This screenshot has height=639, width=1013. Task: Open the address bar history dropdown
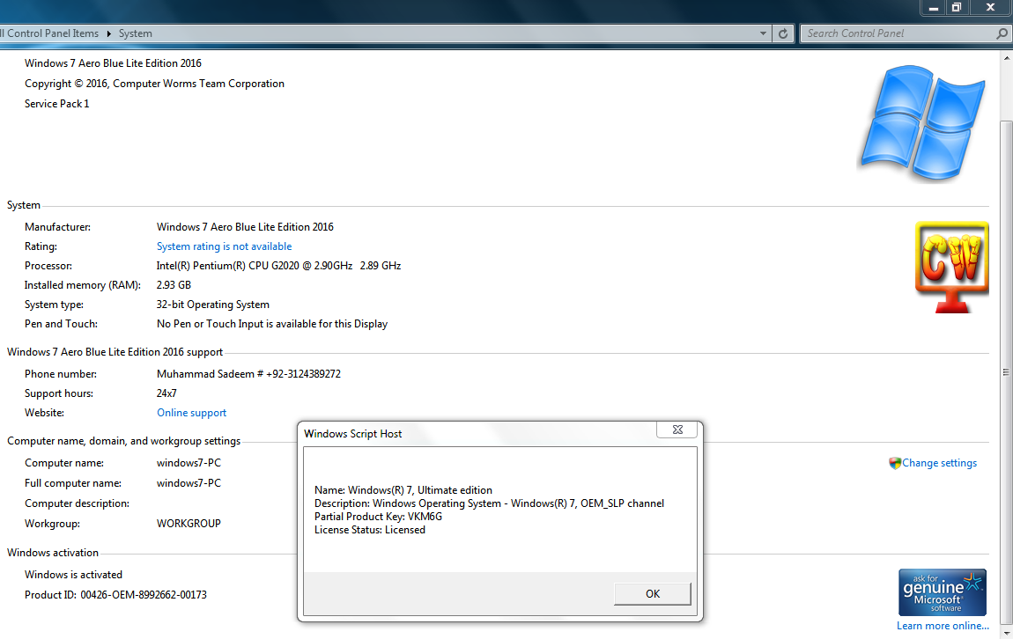(763, 33)
